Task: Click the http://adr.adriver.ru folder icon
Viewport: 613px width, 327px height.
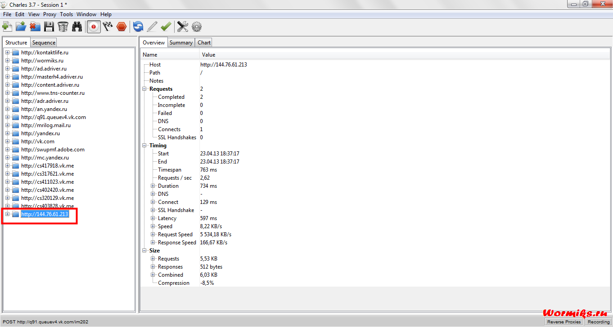Action: coord(15,101)
